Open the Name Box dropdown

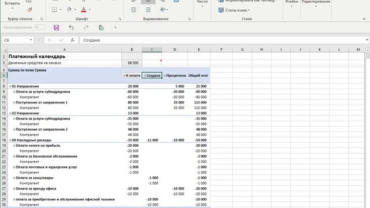coord(31,40)
